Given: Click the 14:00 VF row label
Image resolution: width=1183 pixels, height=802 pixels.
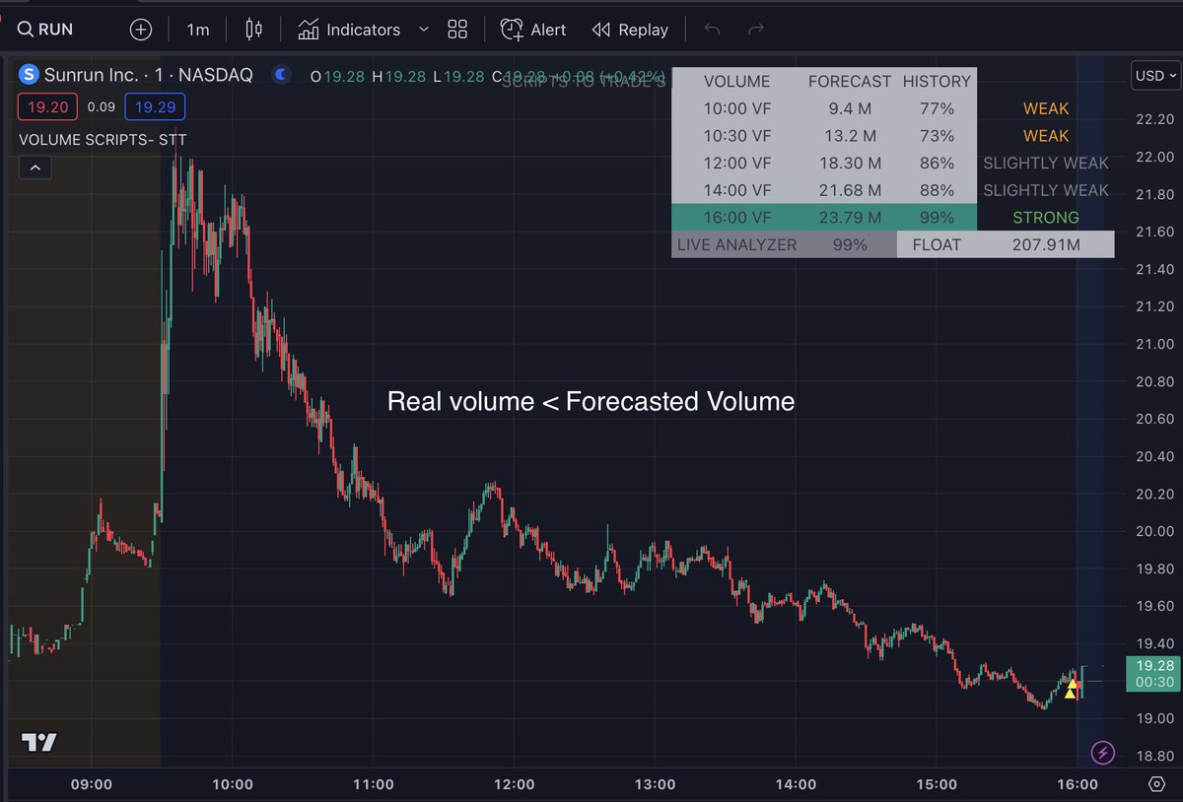Looking at the screenshot, I should tap(737, 190).
